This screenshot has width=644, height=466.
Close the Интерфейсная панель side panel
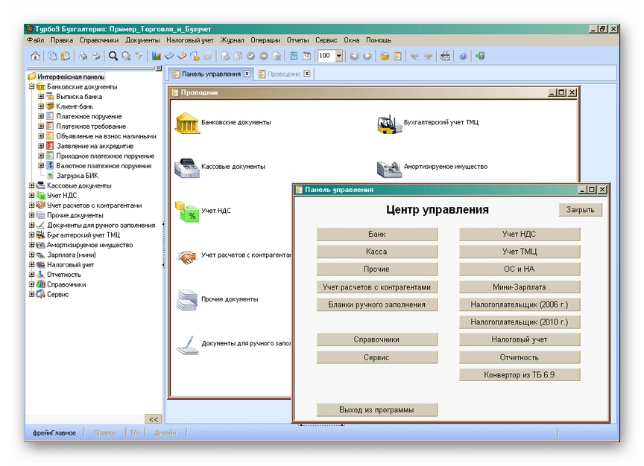[159, 68]
